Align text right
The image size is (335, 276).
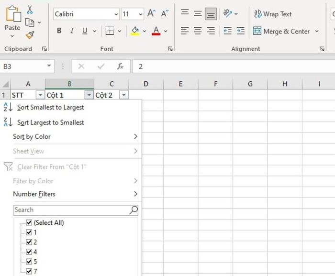211,31
